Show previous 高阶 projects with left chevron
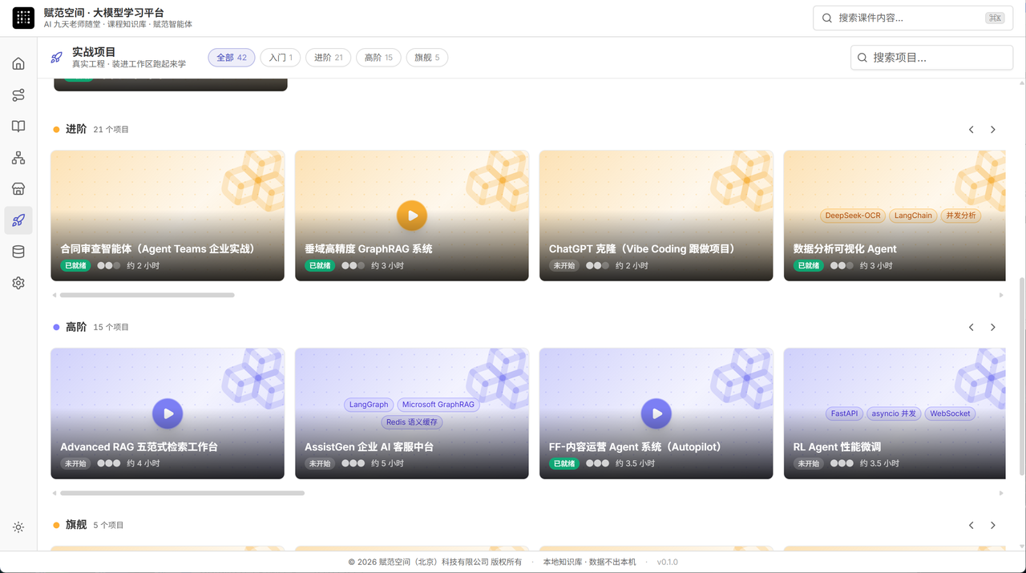The height and width of the screenshot is (573, 1026). point(971,327)
